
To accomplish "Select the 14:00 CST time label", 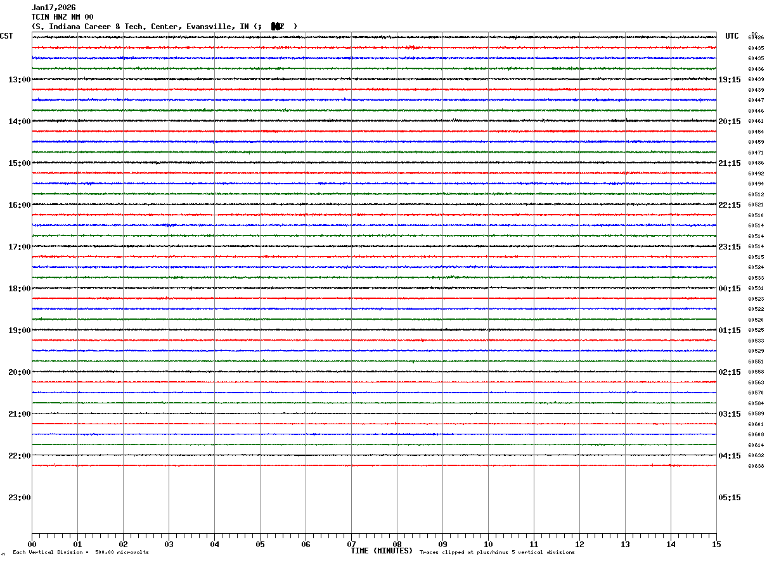I will 19,122.
